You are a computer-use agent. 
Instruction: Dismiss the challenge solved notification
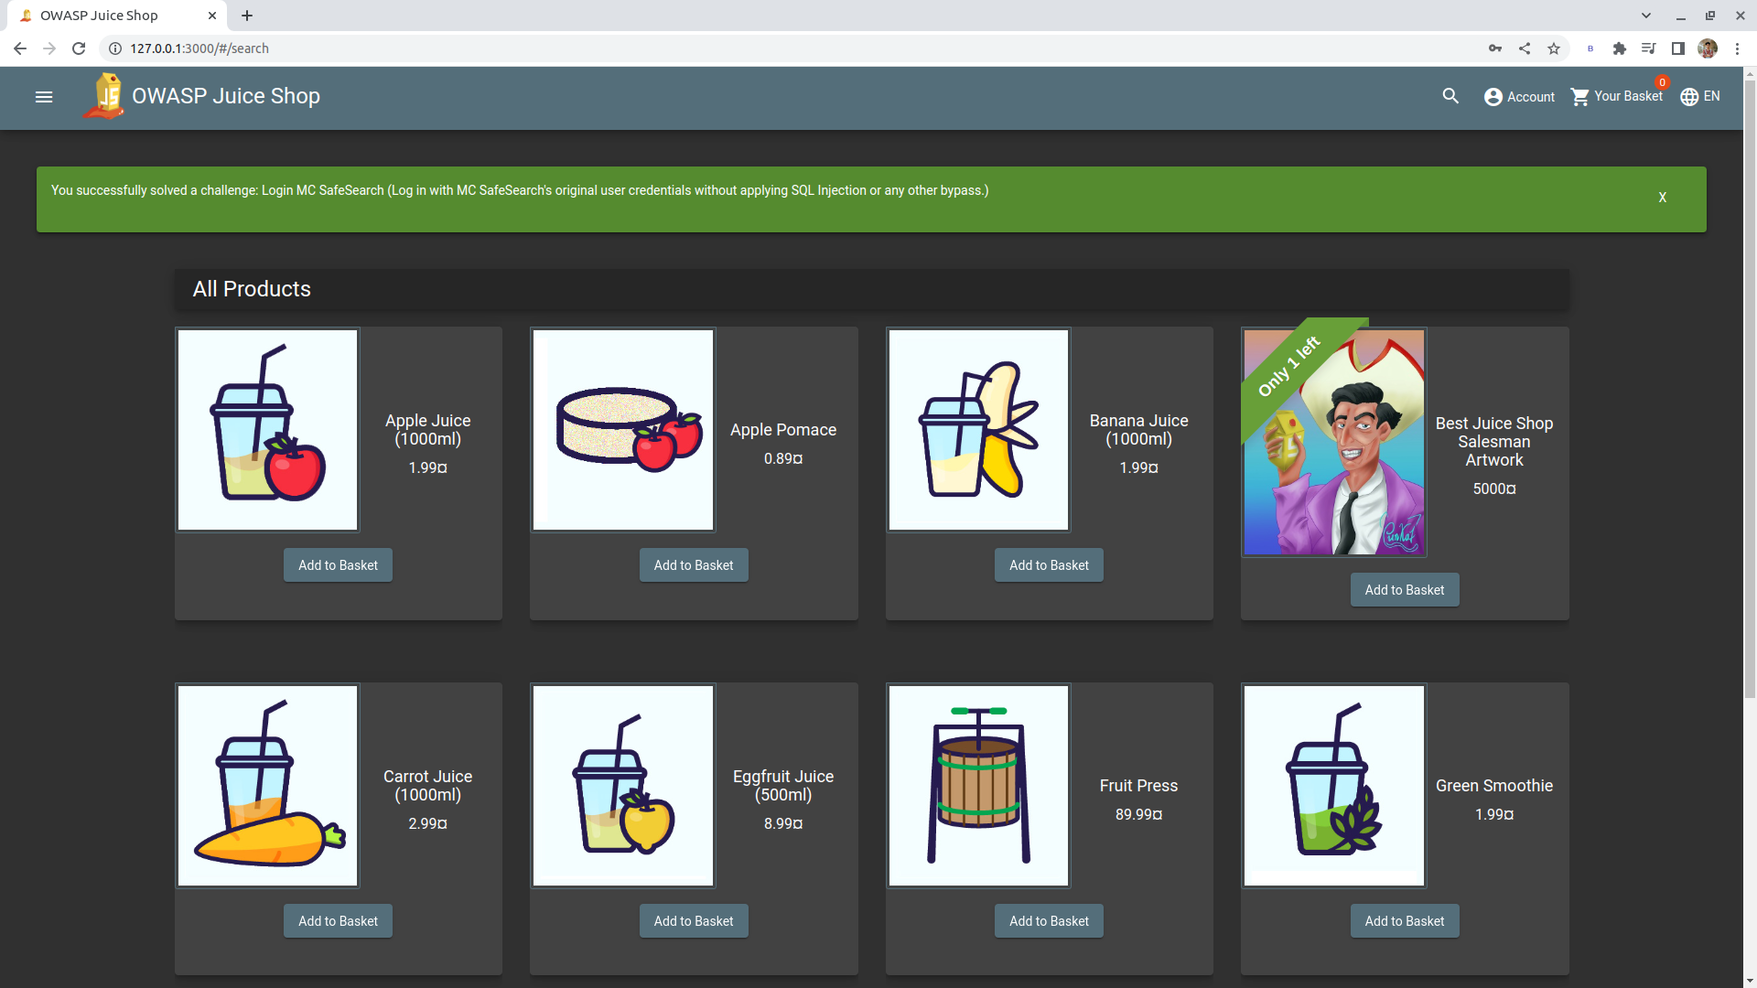pos(1662,198)
